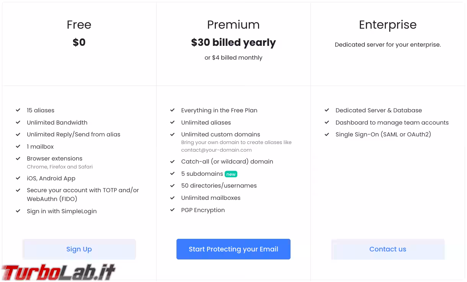The width and height of the screenshot is (467, 282).
Task: Click checkmark next to iOS, Android App
Action: (18, 178)
